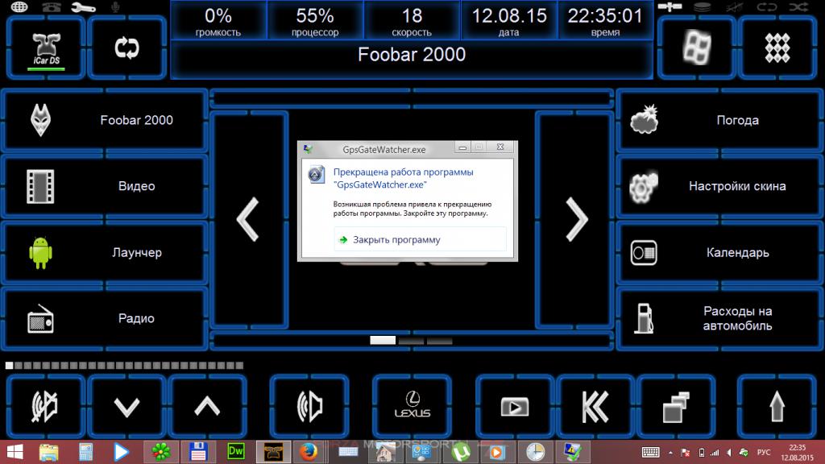Select the first page indicator

(x=383, y=341)
